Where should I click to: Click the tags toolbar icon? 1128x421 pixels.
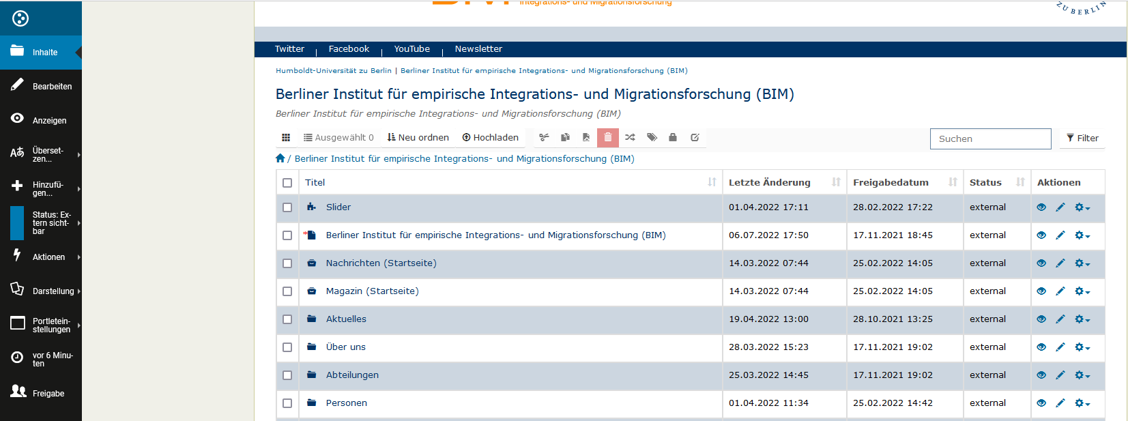pyautogui.click(x=652, y=138)
